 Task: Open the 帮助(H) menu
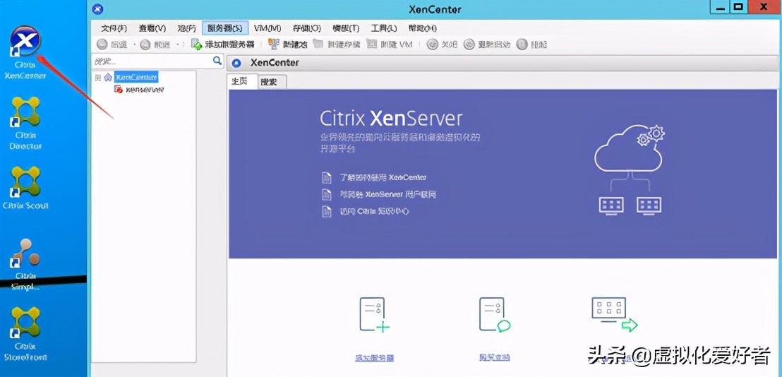[423, 28]
